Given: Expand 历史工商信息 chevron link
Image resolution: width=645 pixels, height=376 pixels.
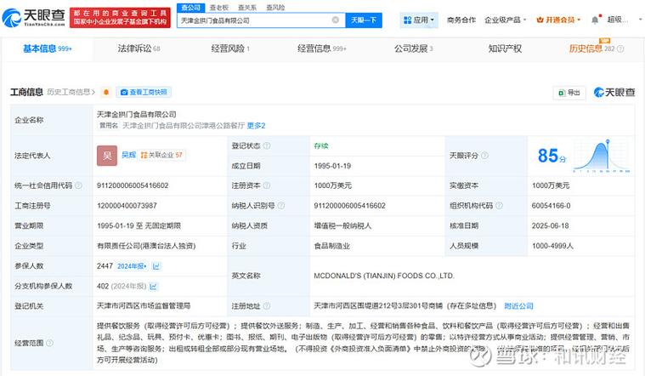Looking at the screenshot, I should pyautogui.click(x=71, y=92).
